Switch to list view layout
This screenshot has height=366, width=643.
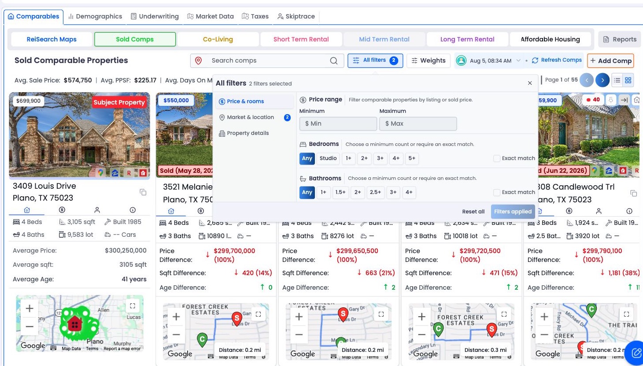(617, 80)
